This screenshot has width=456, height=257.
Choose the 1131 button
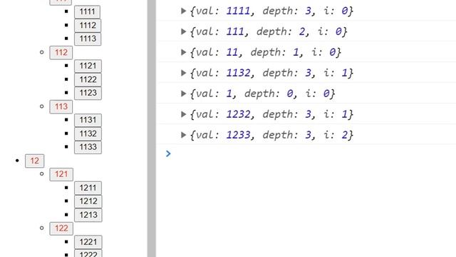pos(88,120)
